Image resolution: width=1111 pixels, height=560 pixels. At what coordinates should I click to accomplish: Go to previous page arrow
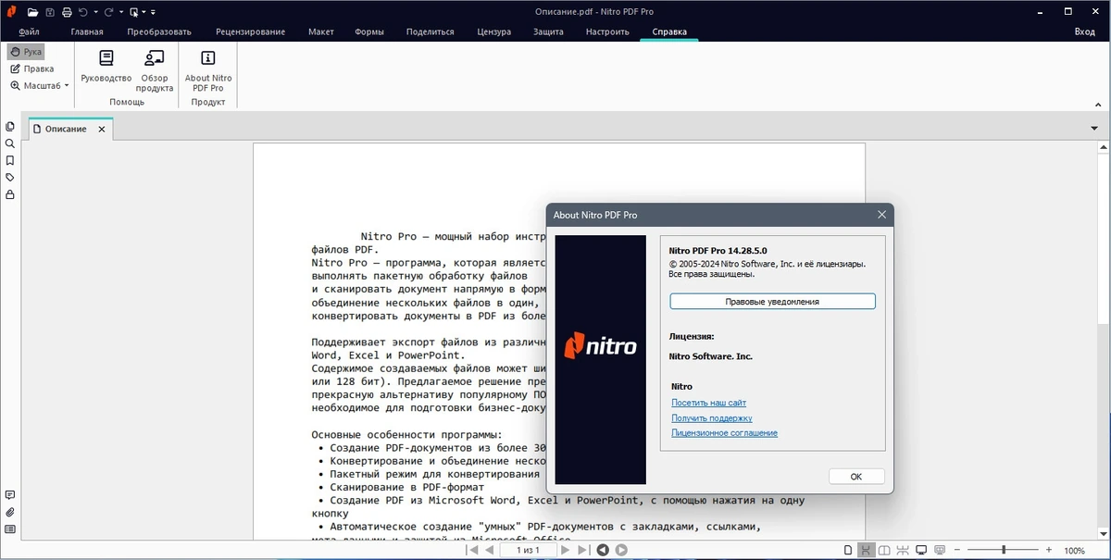(490, 550)
